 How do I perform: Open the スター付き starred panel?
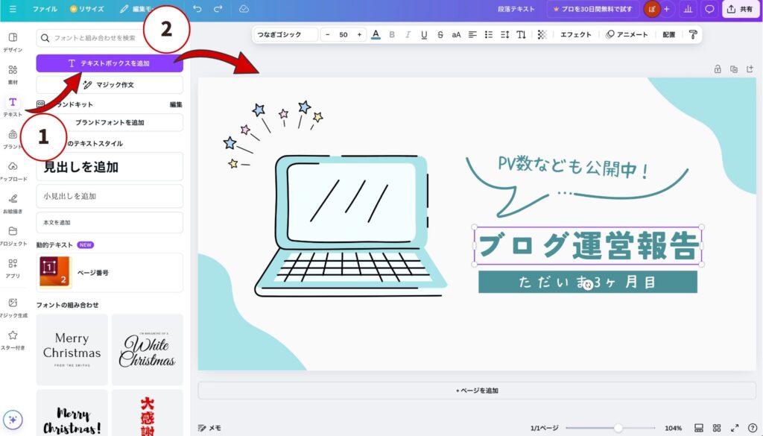click(x=13, y=340)
